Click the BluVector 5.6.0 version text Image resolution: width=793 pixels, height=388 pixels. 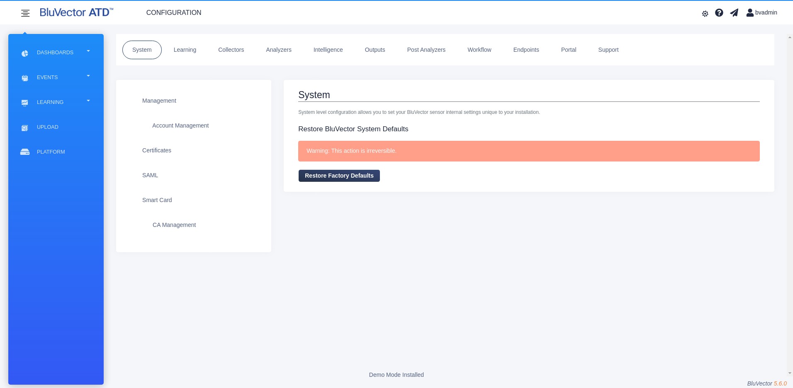click(x=767, y=383)
